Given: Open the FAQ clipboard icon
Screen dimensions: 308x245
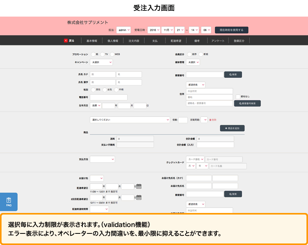Looking at the screenshot, I should 8,200.
